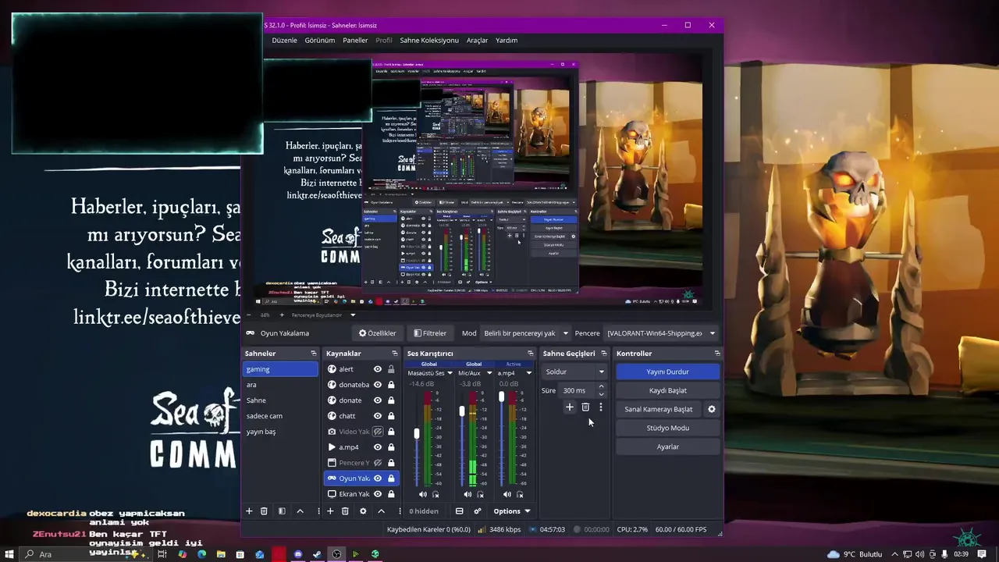
Task: Mute the Masaüstü Ses channel
Action: point(423,494)
